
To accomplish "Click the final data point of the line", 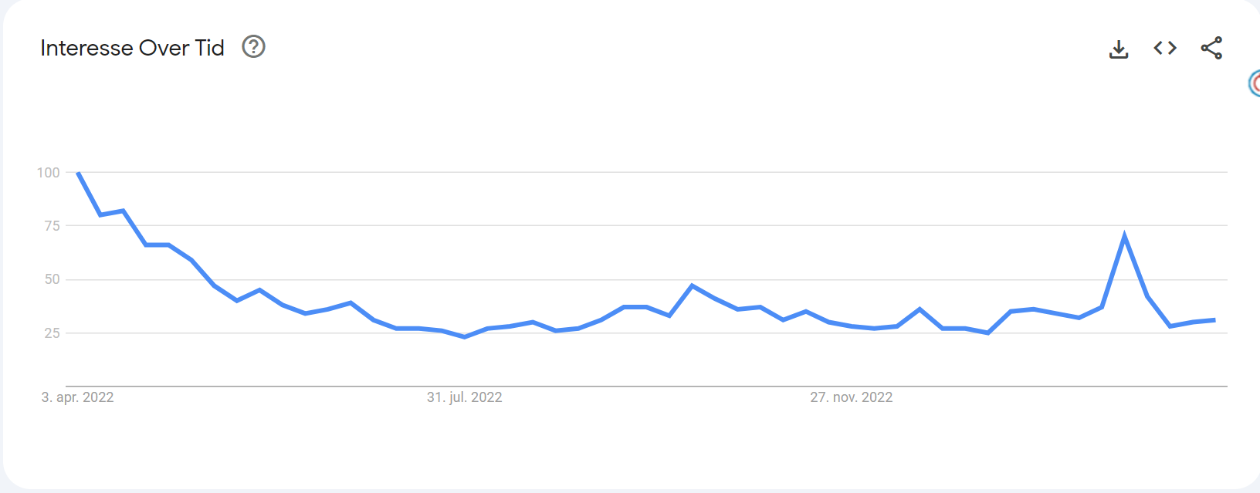I will pos(1214,319).
